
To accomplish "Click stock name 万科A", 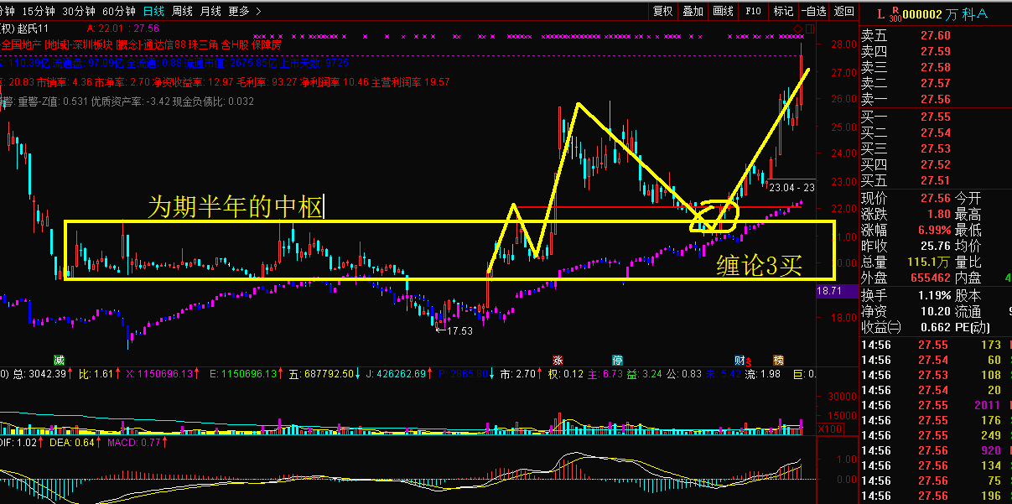I will coord(965,14).
